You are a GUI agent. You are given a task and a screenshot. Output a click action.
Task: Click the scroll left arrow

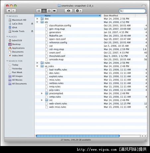coord(142,136)
